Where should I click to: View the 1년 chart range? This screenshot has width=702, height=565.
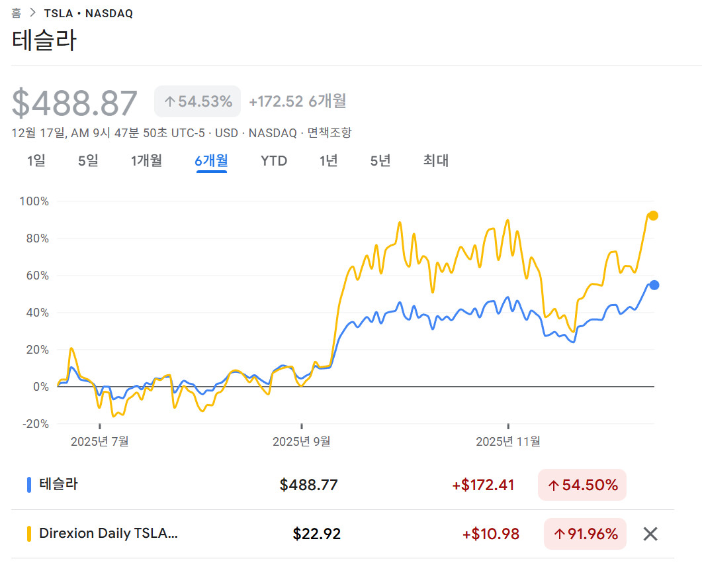point(328,160)
